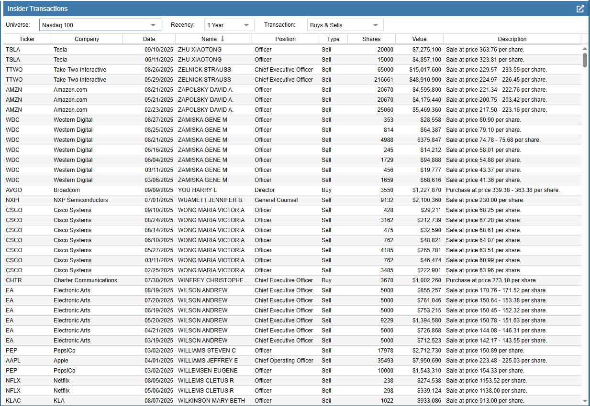Select the Cisco Systems row dated 09/10/2025
This screenshot has width=590, height=406.
[x=292, y=210]
